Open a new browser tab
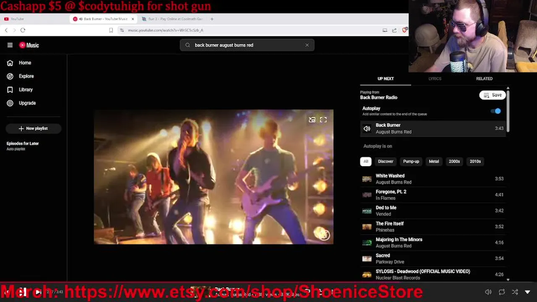Screen dimensions: 537x302 point(212,19)
